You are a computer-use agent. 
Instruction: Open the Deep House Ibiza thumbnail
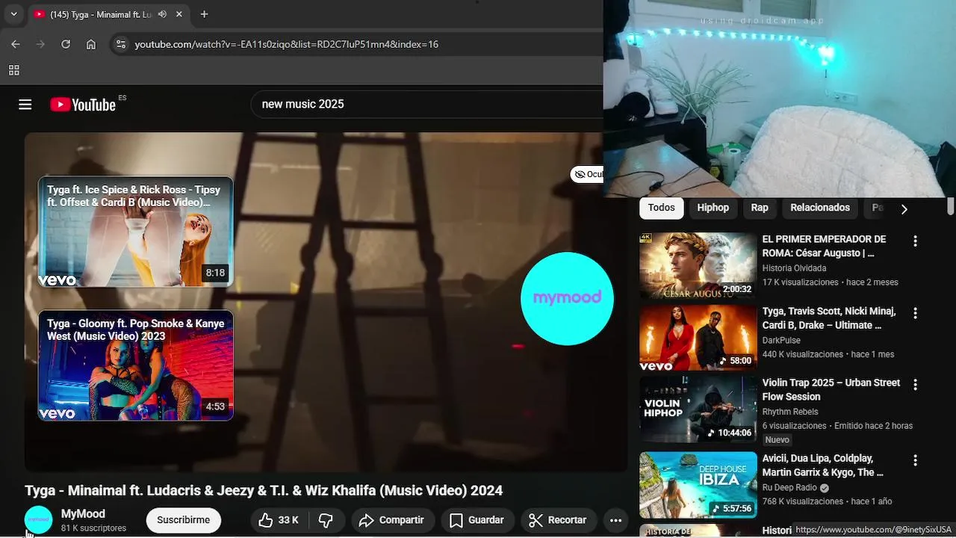click(x=698, y=485)
